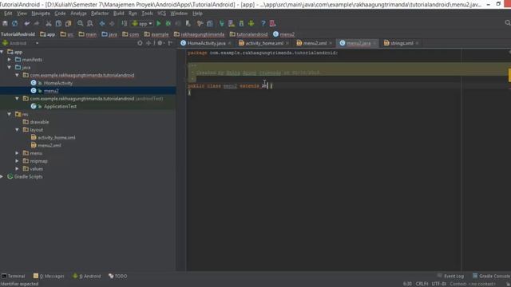Viewport: 511px width, 287px height.
Task: Open Project Structure toolbar icon
Action: 210,23
